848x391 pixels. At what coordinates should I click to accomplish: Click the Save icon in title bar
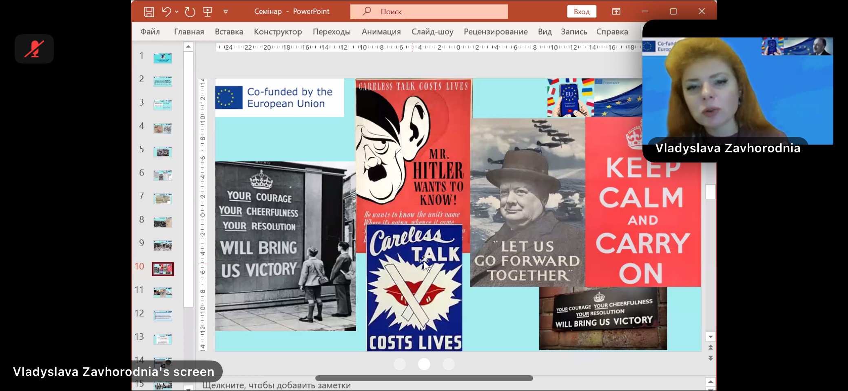(x=149, y=12)
